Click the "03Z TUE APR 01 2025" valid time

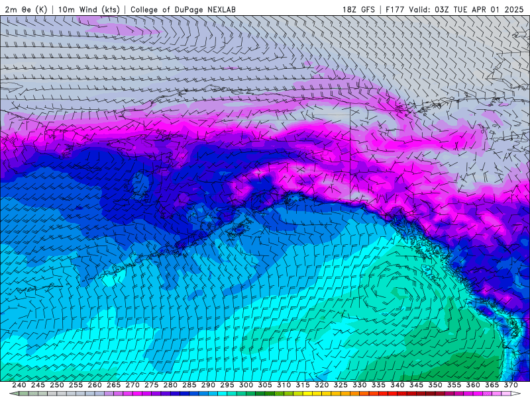(479, 9)
